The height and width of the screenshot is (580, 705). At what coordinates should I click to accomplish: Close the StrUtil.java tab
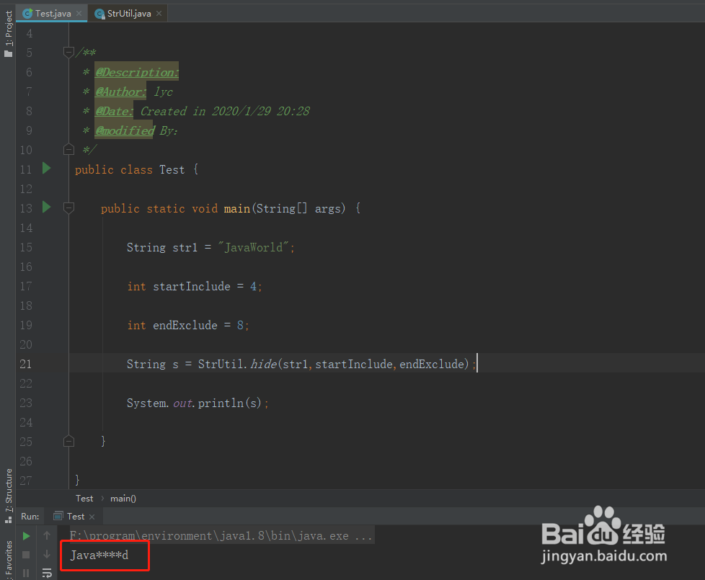pyautogui.click(x=159, y=14)
